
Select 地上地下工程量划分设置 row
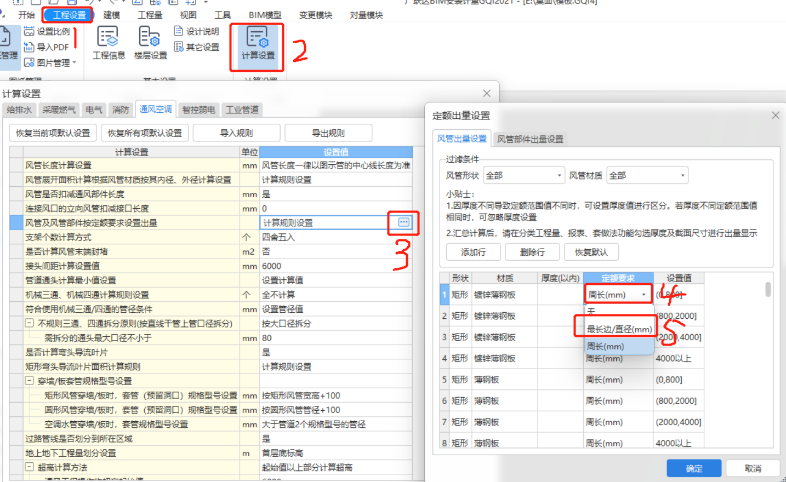pos(211,453)
